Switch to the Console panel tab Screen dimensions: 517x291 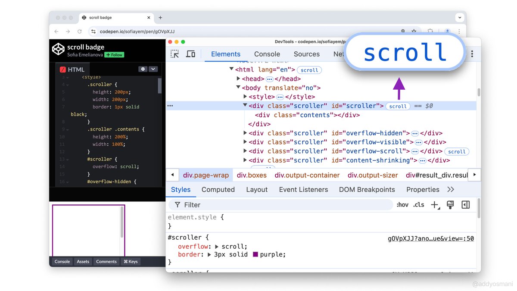click(x=267, y=54)
